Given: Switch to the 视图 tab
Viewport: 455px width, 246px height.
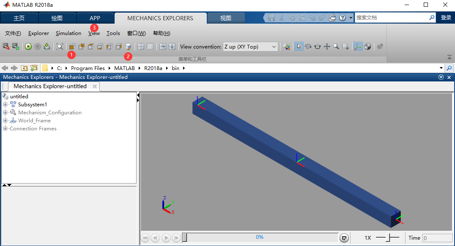Looking at the screenshot, I should (225, 18).
